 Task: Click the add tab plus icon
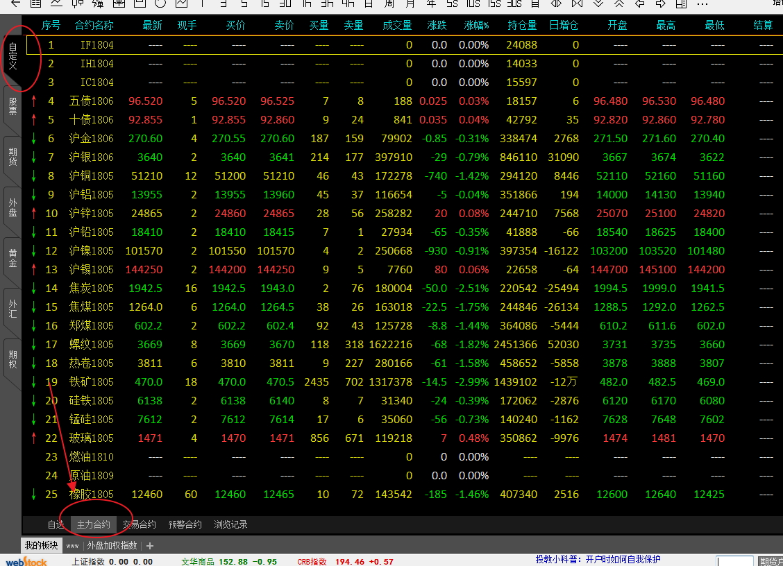pos(150,546)
